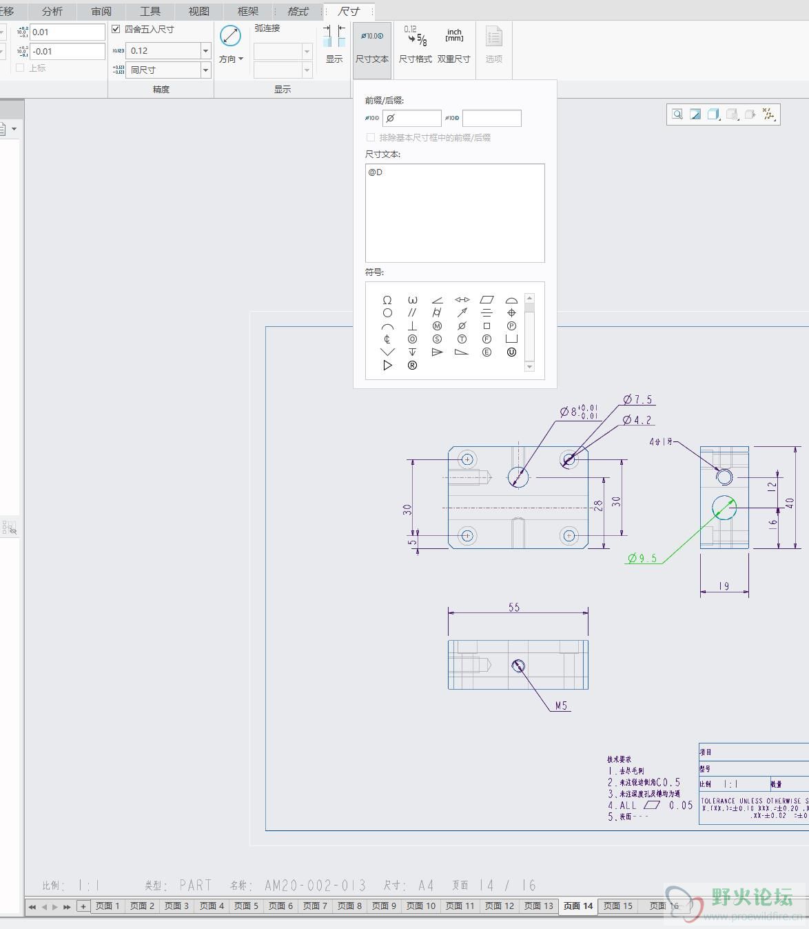
Task: Open the 方向 orientation dropdown
Action: tap(231, 59)
